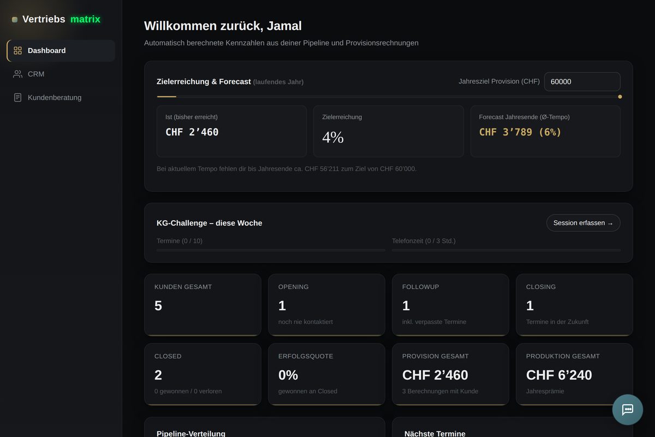Viewport: 655px width, 437px height.
Task: Click the Termine (0 / 10) progress bar
Action: tap(271, 250)
